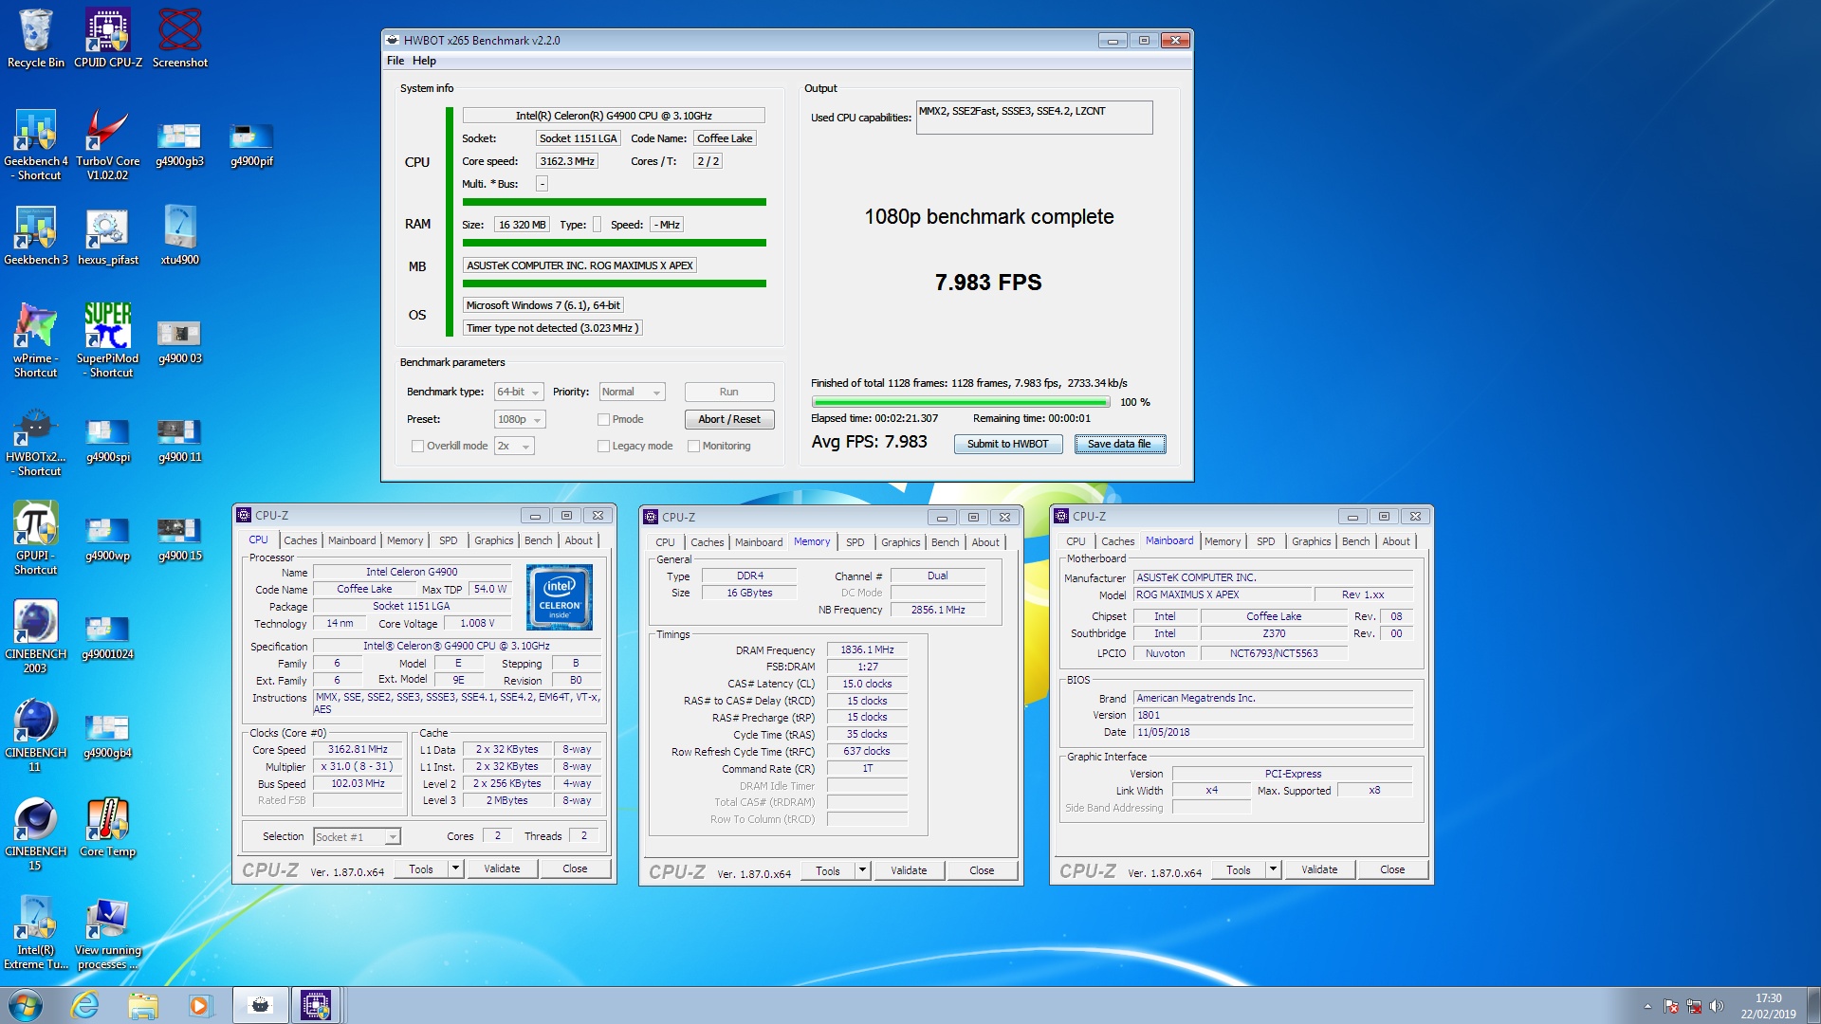1821x1024 pixels.
Task: Open Geekbench 4 shortcut icon
Action: coord(36,144)
